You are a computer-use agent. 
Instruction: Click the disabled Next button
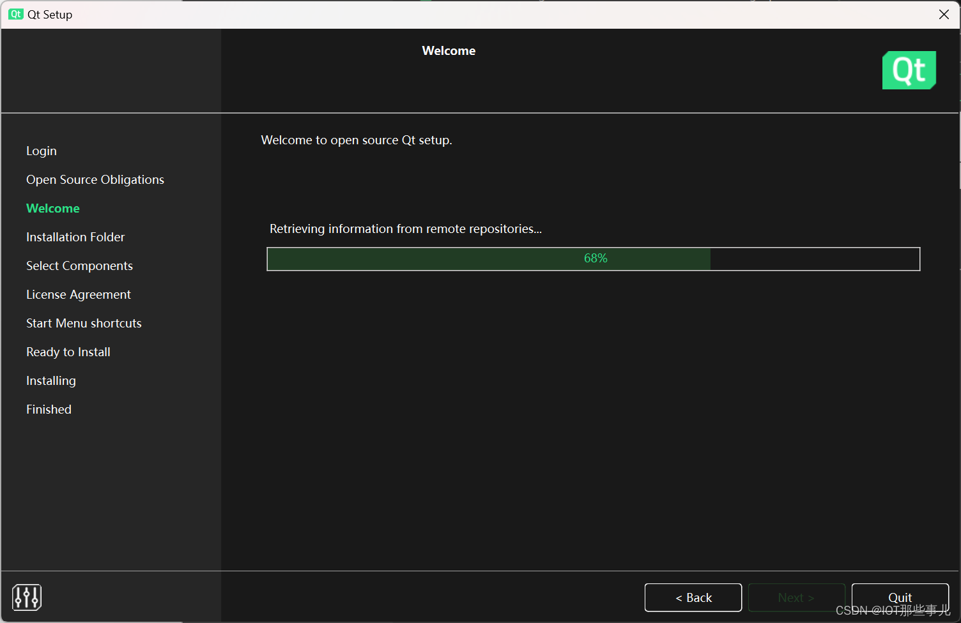click(796, 597)
